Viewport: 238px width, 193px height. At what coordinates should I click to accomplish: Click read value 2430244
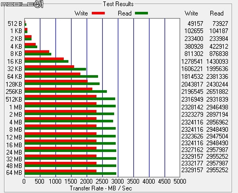click(217, 84)
